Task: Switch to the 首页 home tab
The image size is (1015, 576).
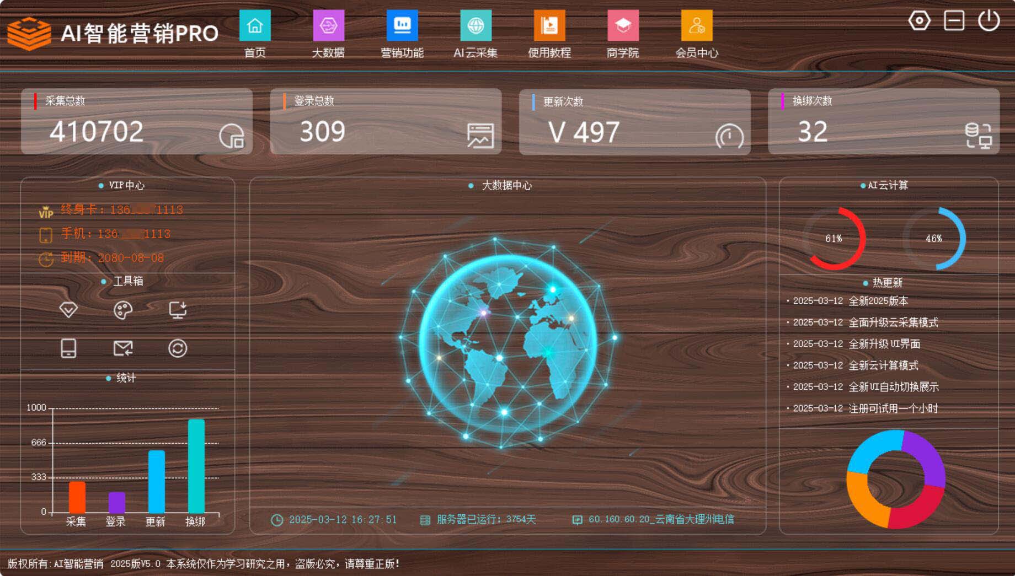Action: click(x=255, y=26)
